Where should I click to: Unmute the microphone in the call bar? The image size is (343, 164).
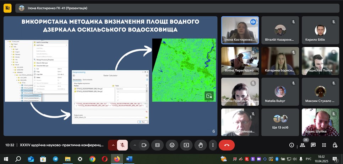click(x=122, y=145)
